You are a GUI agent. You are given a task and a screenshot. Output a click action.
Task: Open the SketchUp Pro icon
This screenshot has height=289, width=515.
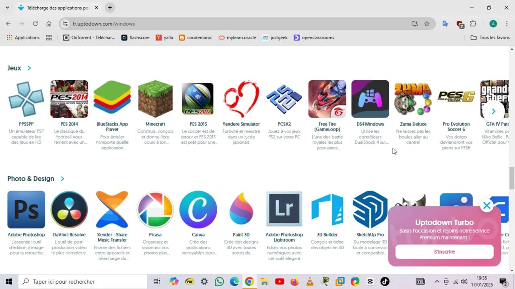[x=370, y=210]
